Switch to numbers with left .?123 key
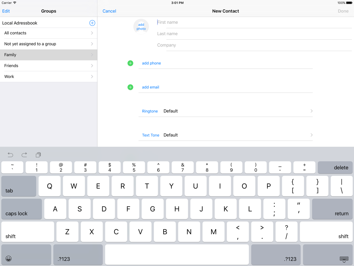 [78, 254]
